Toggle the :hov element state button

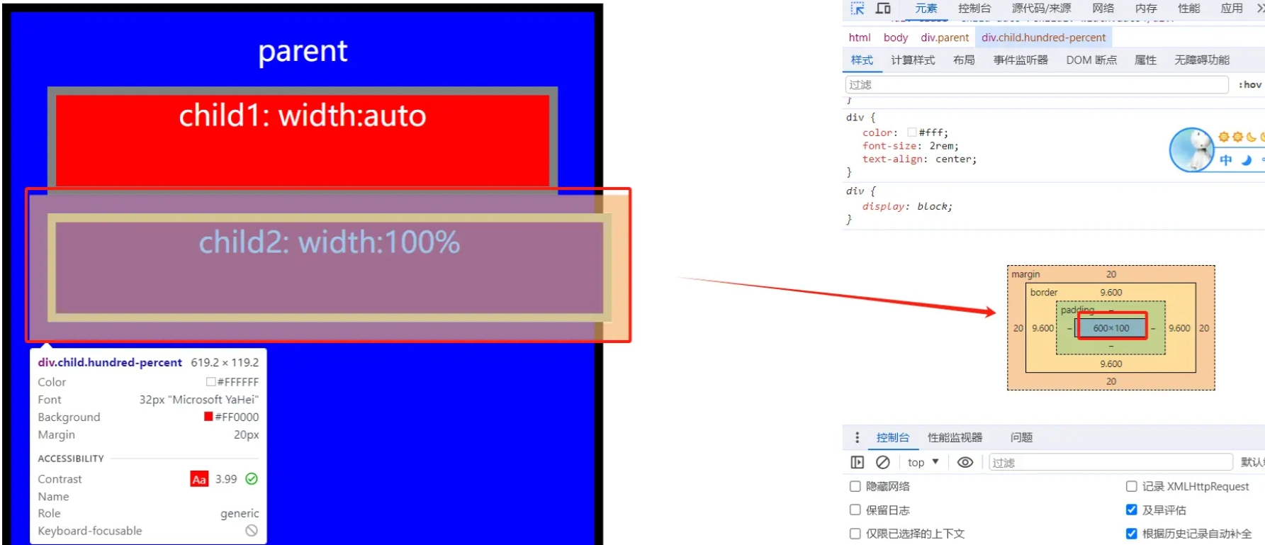click(x=1249, y=84)
